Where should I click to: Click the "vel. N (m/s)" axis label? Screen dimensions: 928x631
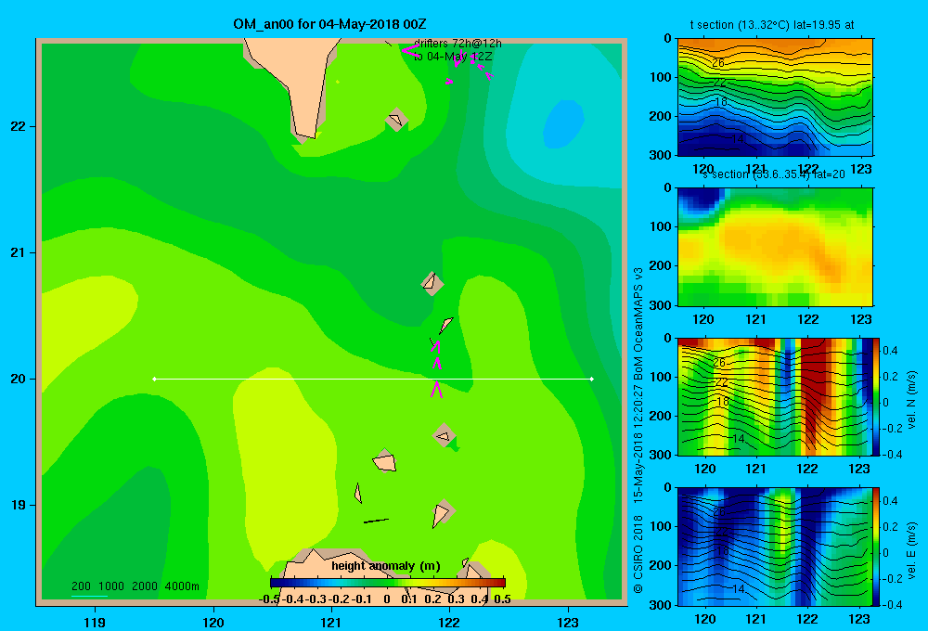tap(911, 400)
